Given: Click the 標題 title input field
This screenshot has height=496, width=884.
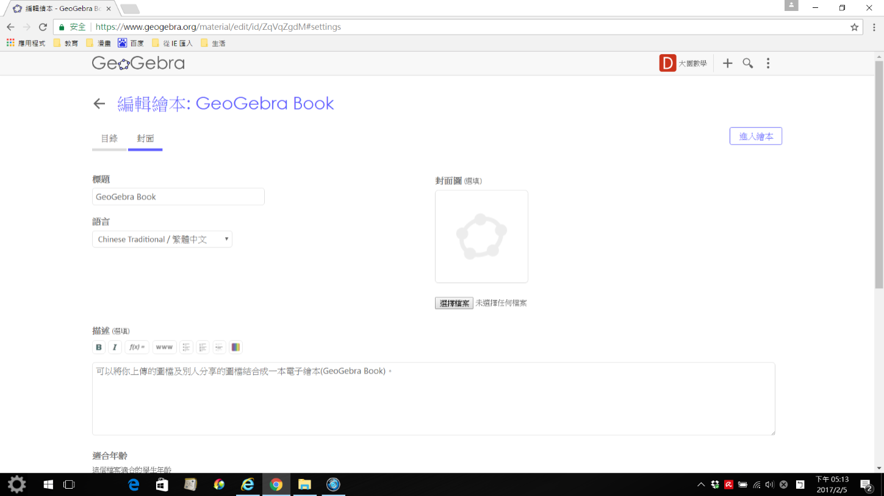Looking at the screenshot, I should pos(178,197).
